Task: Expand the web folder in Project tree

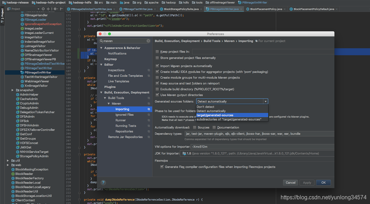Action: tap(8, 165)
